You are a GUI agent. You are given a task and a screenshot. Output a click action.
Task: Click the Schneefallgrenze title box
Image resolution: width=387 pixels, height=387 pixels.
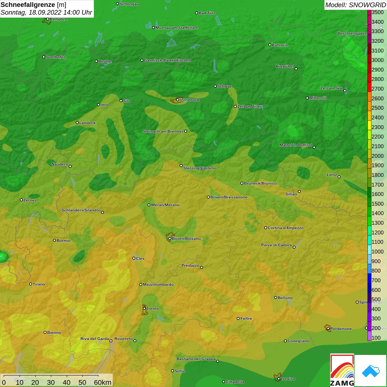pos(47,9)
